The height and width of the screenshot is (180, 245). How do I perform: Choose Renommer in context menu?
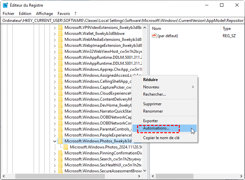click(164, 111)
